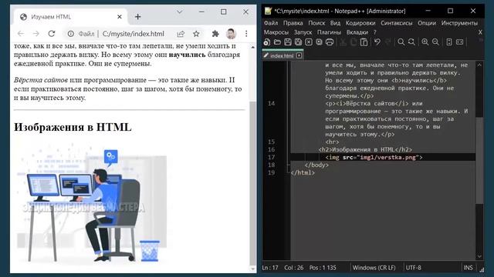Open the Кодировки menu
This screenshot has width=494, height=277.
(x=360, y=23)
